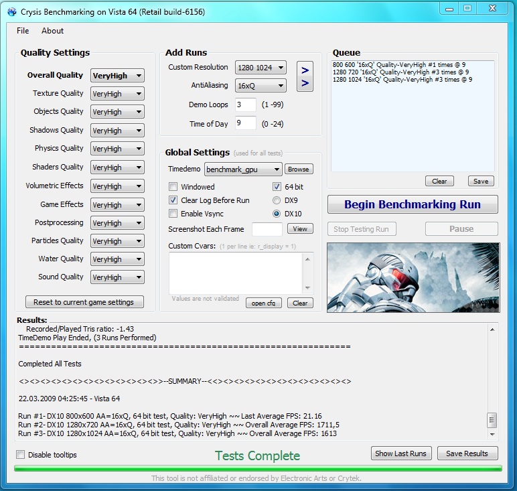This screenshot has height=491, width=517.
Task: Open Overall Quality dropdown
Action: coord(117,76)
